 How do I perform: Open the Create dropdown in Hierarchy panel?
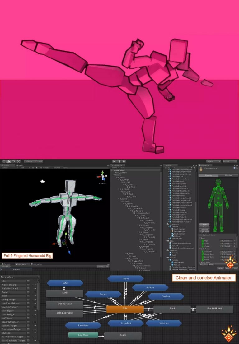pos(115,168)
